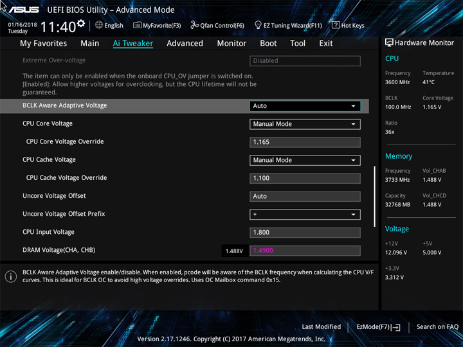Screen dimensions: 463x347
Task: Click the MyFavorite(F3) label
Action: click(162, 25)
